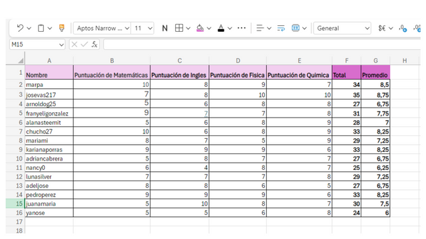
Task: Open the fill color palette arrow
Action: [x=209, y=28]
